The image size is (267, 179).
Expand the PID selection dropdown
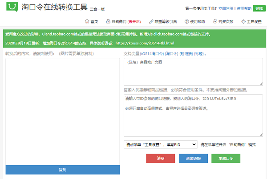(x=161, y=144)
